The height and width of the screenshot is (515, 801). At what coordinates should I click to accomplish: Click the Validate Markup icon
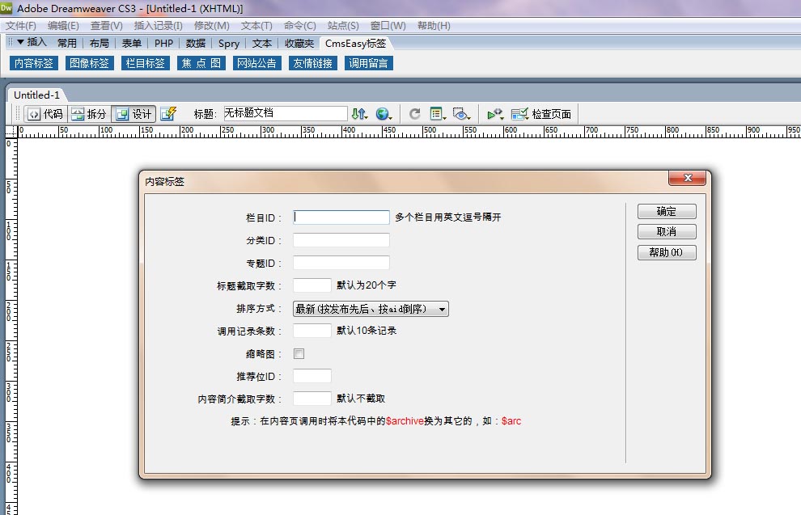[495, 114]
